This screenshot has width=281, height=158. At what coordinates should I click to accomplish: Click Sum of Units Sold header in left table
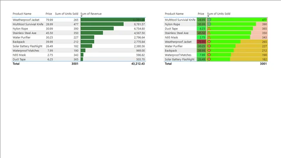[66, 14]
